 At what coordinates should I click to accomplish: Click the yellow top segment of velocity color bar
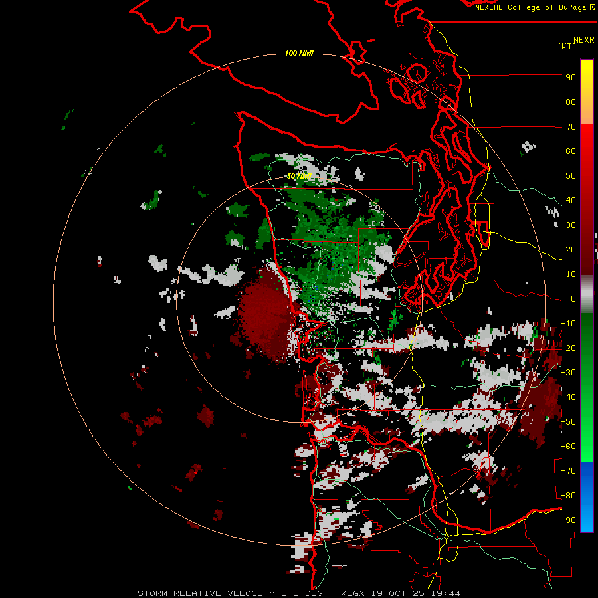click(x=587, y=92)
